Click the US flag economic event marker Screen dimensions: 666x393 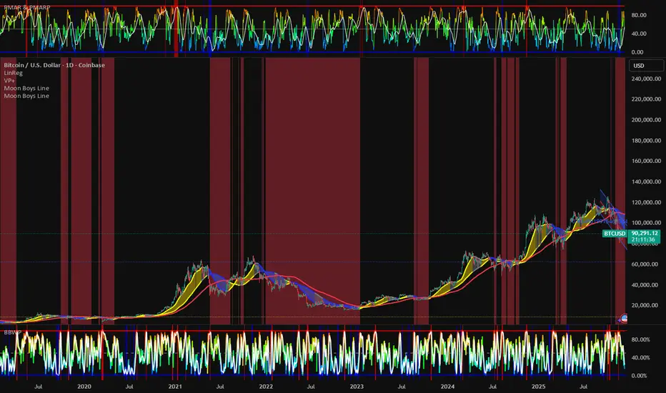[624, 318]
